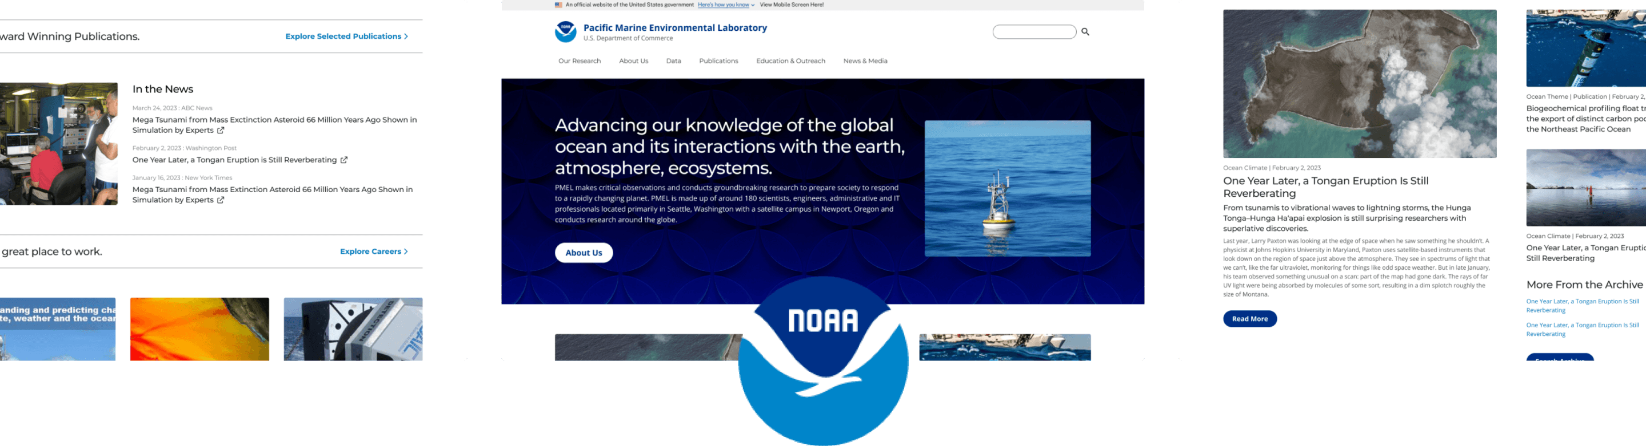Expand "Here's how you know" dropdown
This screenshot has width=1646, height=446.
click(x=726, y=5)
